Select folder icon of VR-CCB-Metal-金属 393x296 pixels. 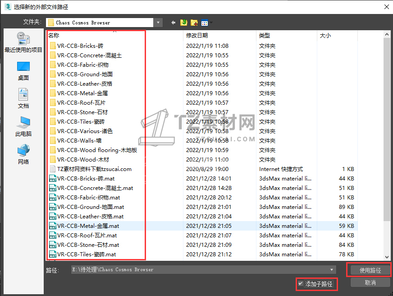[x=53, y=93]
